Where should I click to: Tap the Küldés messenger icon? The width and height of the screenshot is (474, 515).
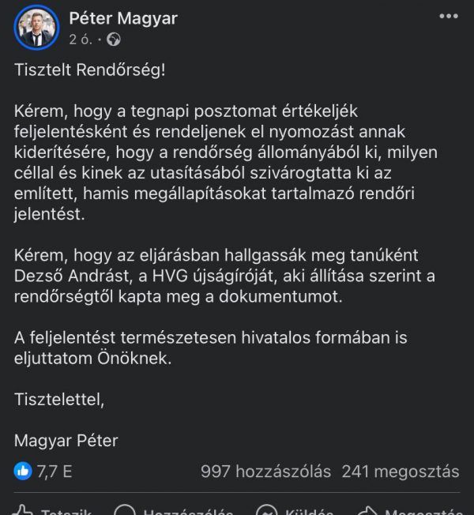pyautogui.click(x=266, y=510)
